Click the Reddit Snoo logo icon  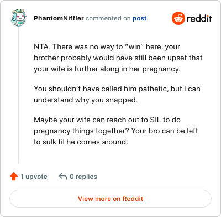click(x=178, y=18)
